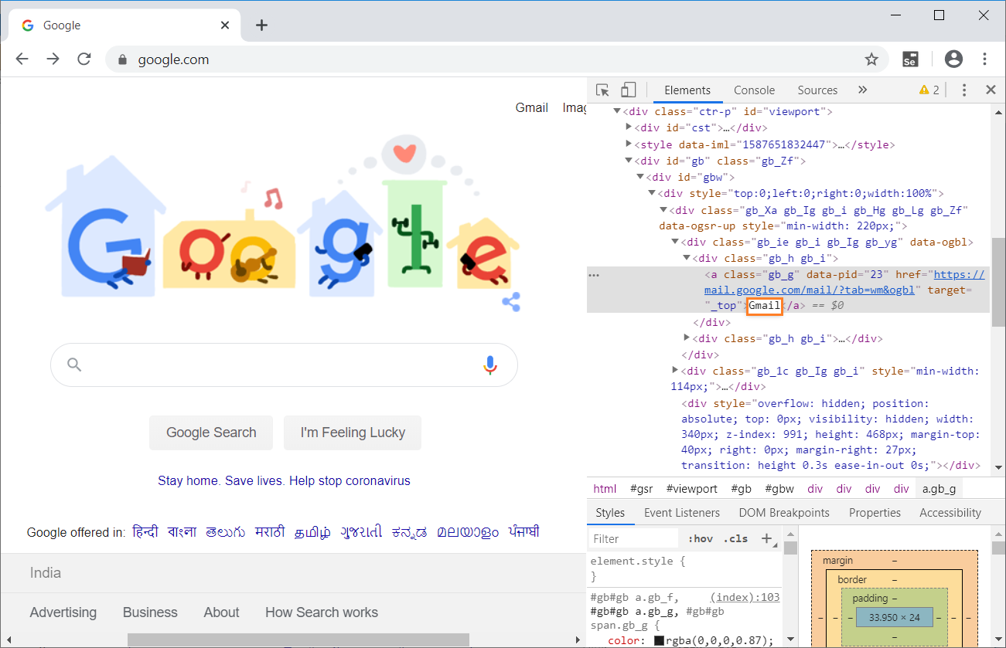Share the Google doodle
Screen dimensions: 1006x648
(510, 301)
